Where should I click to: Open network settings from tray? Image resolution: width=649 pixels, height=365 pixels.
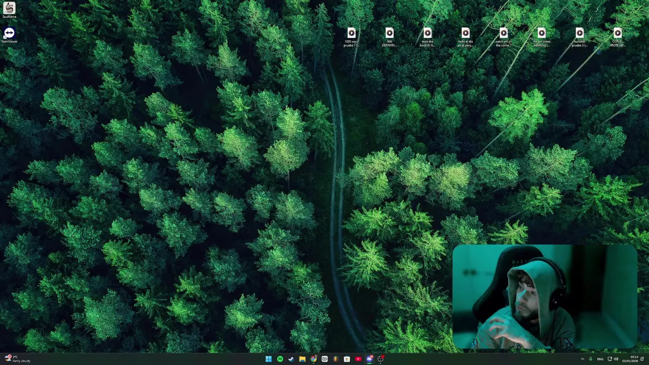point(610,359)
